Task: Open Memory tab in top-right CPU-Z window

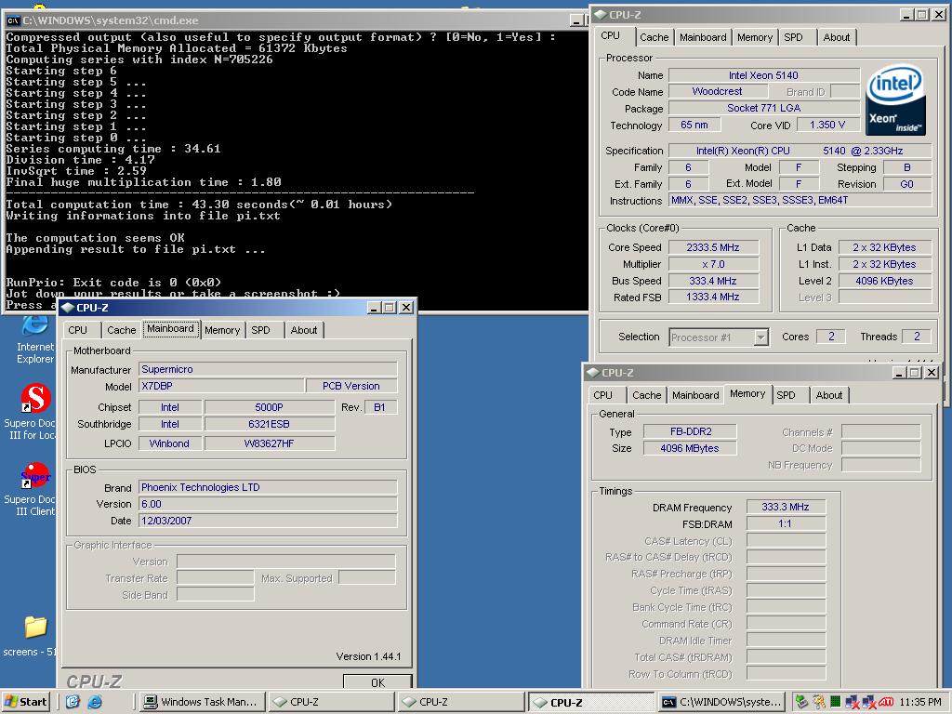Action: (x=755, y=37)
